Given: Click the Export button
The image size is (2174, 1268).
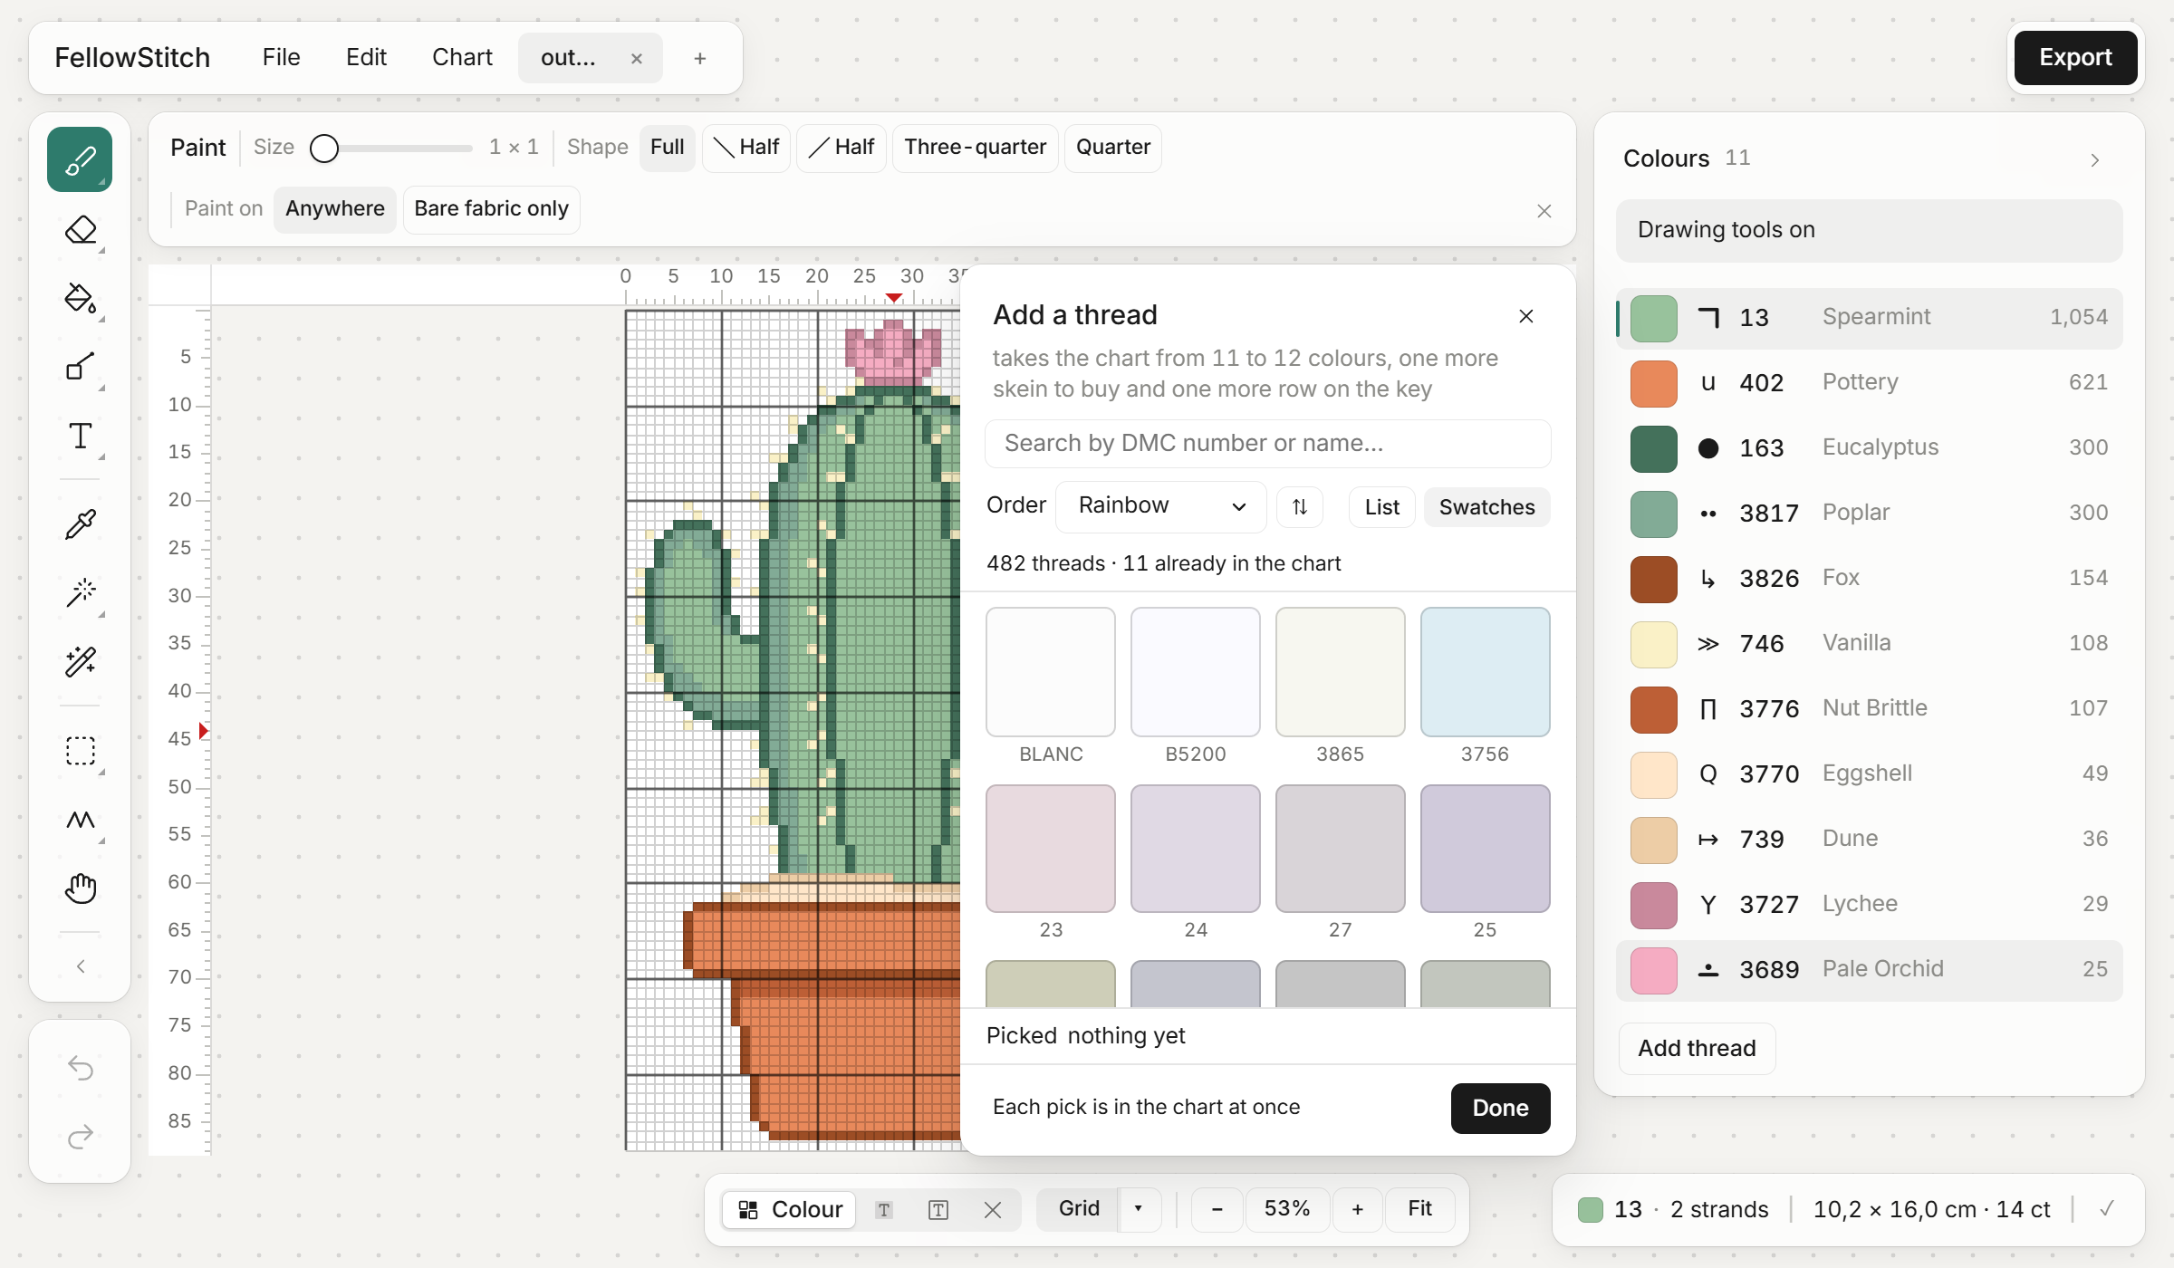Looking at the screenshot, I should (x=2075, y=58).
